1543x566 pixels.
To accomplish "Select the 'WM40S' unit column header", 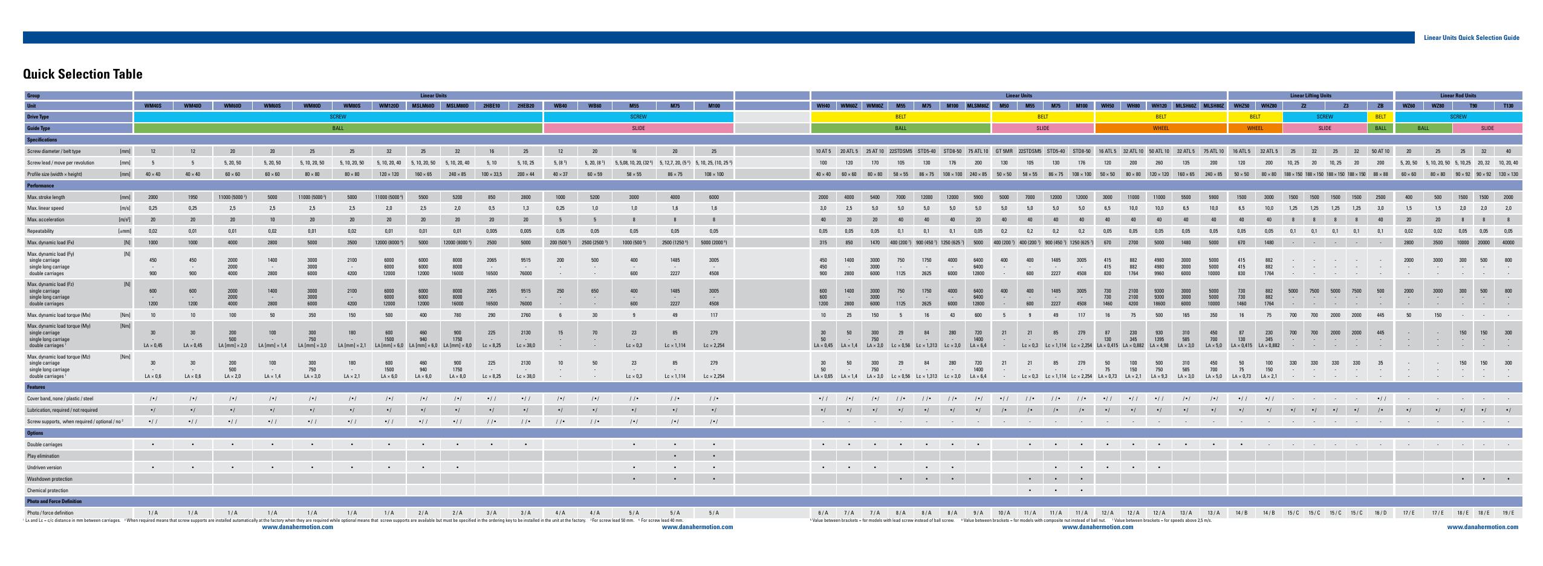I will (x=153, y=106).
